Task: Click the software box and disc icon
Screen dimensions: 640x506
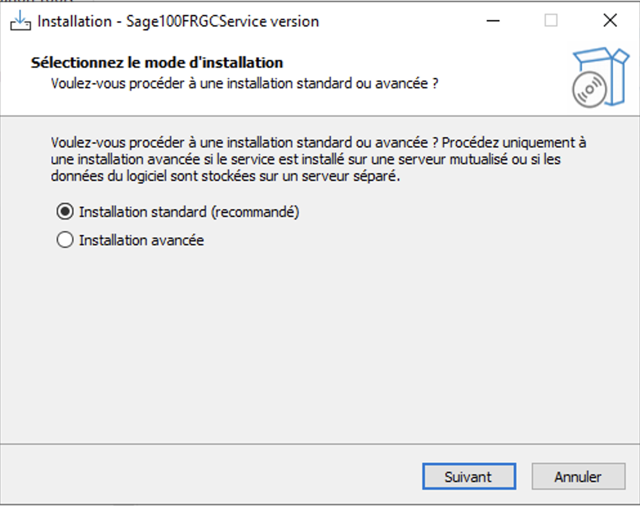Action: (x=601, y=77)
